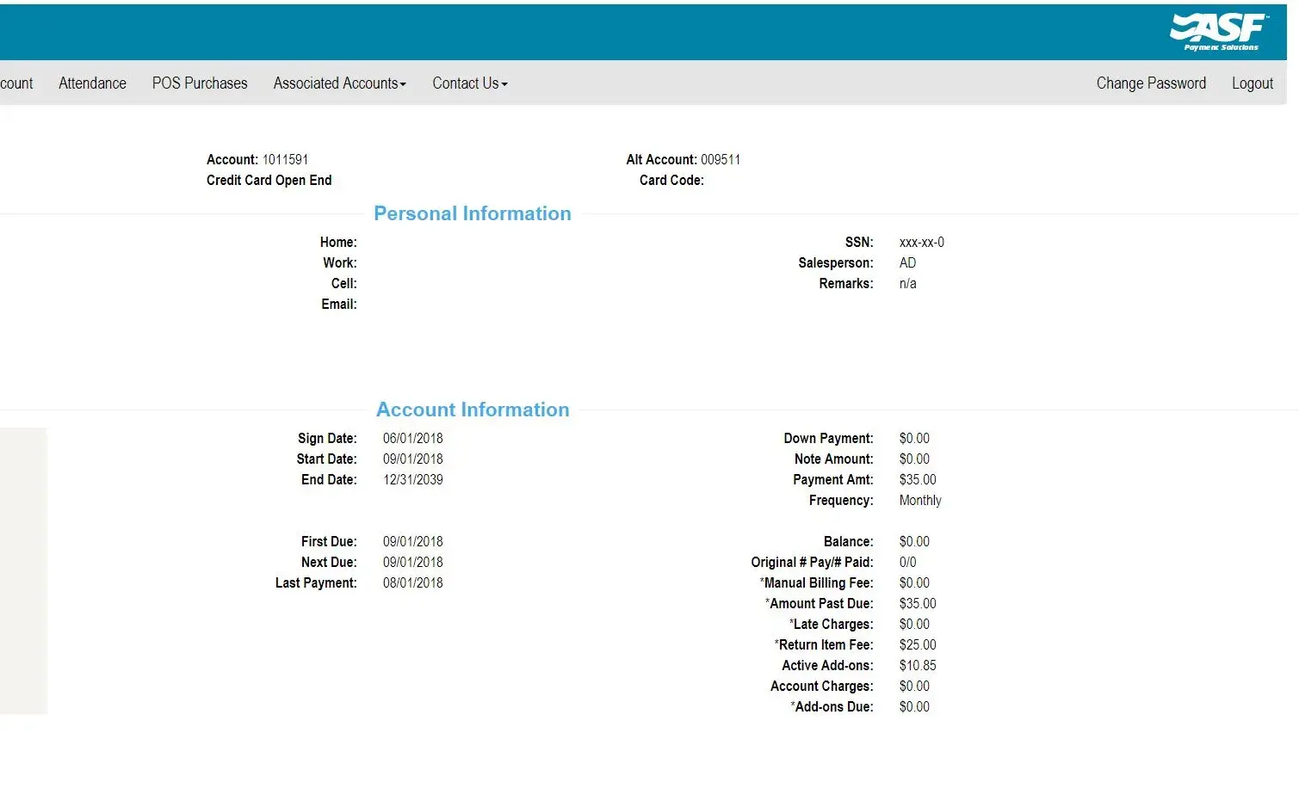The height and width of the screenshot is (807, 1299).
Task: Click the Alt Account number 009511
Action: (720, 160)
